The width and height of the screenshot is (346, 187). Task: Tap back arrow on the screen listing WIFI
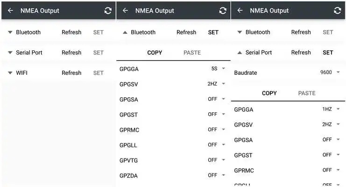pyautogui.click(x=10, y=10)
